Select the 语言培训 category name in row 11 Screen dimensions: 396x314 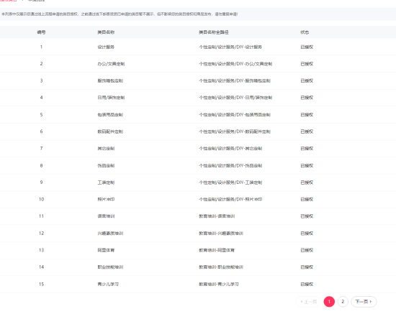coord(106,216)
